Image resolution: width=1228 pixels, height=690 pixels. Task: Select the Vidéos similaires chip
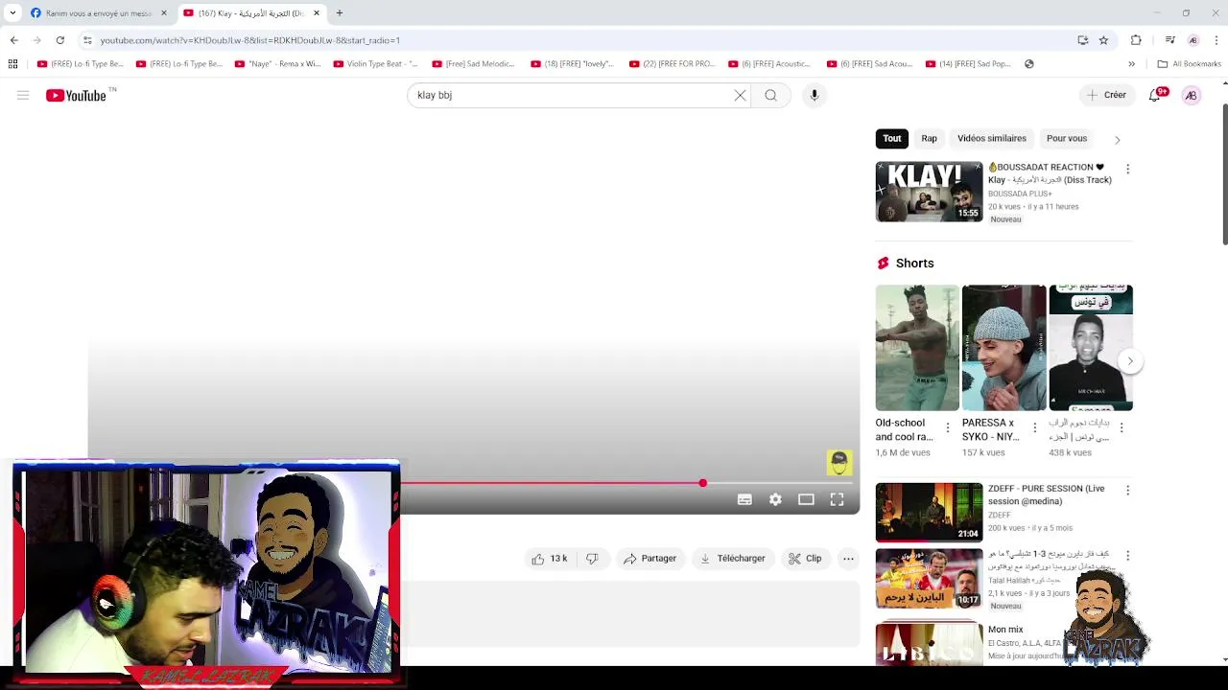pyautogui.click(x=992, y=138)
